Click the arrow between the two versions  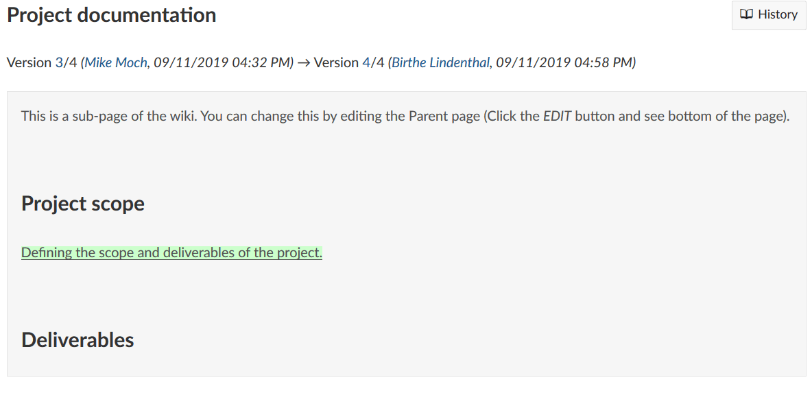(303, 63)
